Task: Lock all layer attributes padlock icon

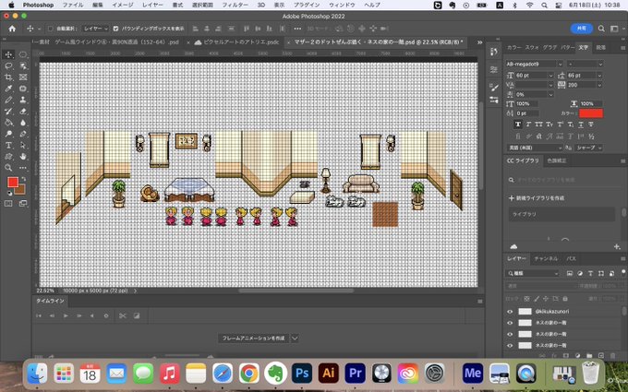Action: [x=565, y=299]
